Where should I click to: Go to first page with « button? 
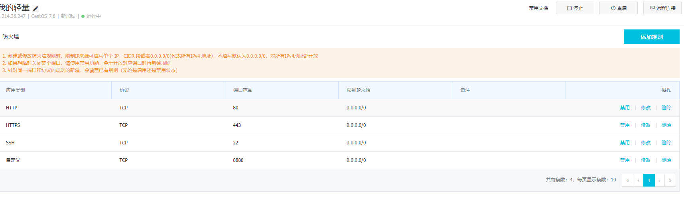[x=627, y=180]
